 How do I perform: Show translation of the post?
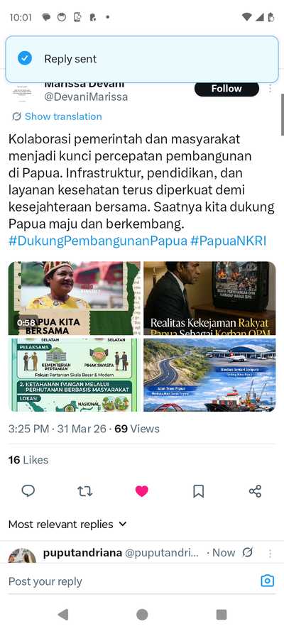(57, 116)
